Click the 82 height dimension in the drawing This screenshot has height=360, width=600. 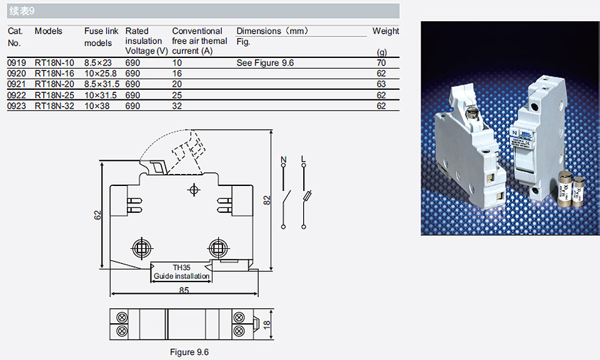click(267, 200)
